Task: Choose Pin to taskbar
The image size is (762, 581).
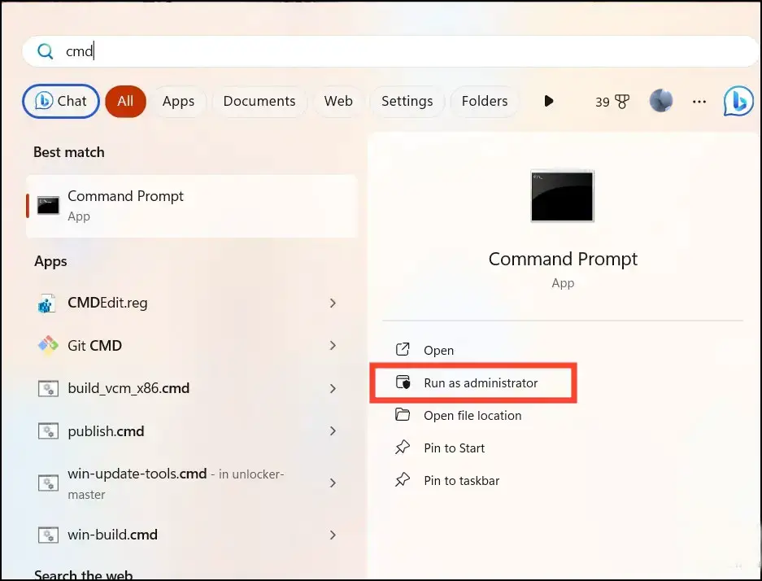Action: (462, 481)
